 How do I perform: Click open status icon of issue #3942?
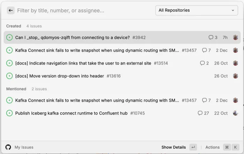click(9, 37)
